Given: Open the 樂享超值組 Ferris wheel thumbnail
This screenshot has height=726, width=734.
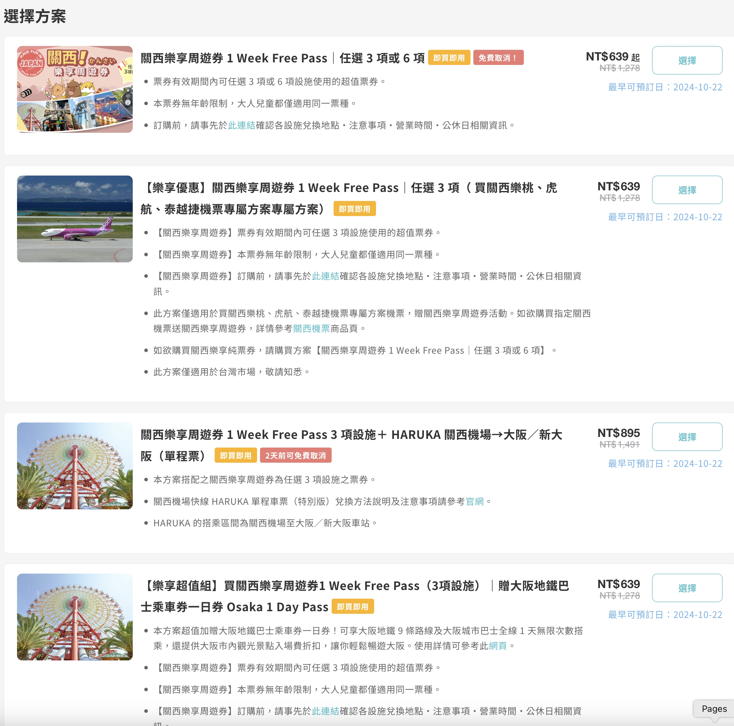Looking at the screenshot, I should point(75,617).
